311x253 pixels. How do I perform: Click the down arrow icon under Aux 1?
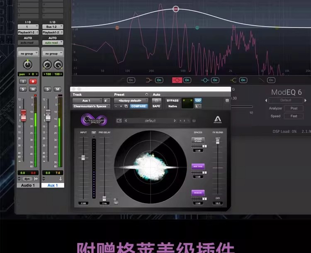tap(61, 179)
